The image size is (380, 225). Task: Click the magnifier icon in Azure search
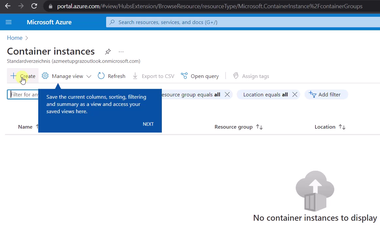click(112, 22)
